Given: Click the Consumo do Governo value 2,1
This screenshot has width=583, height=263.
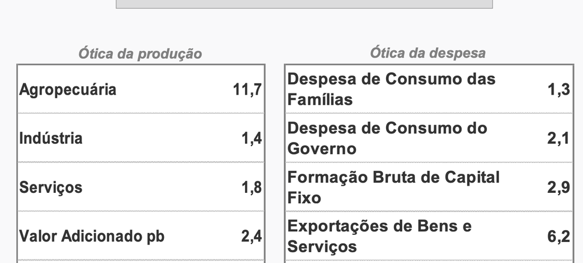Looking at the screenshot, I should 558,139.
